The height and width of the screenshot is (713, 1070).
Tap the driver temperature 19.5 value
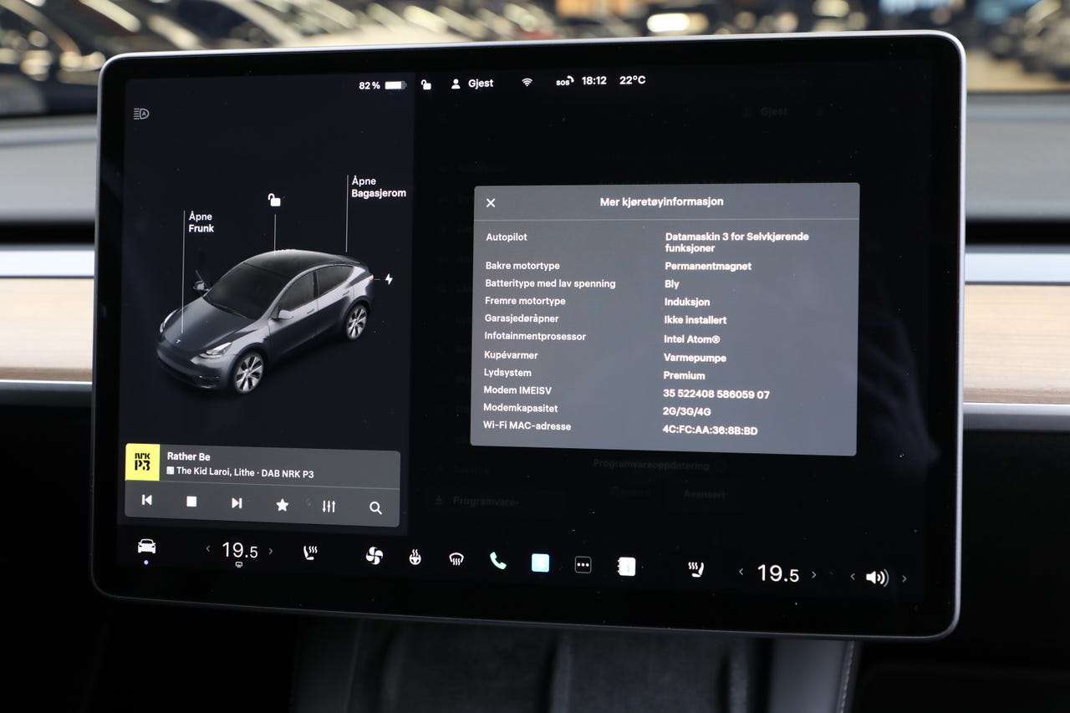tap(240, 551)
